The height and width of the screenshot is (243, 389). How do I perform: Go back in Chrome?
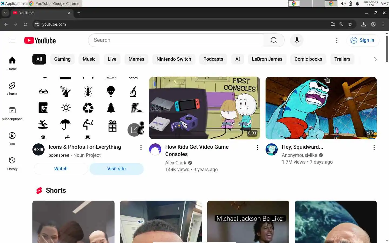point(6,24)
